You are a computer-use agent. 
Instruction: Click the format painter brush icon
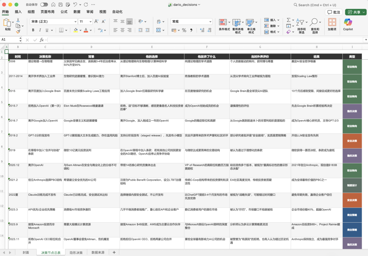pos(18,31)
